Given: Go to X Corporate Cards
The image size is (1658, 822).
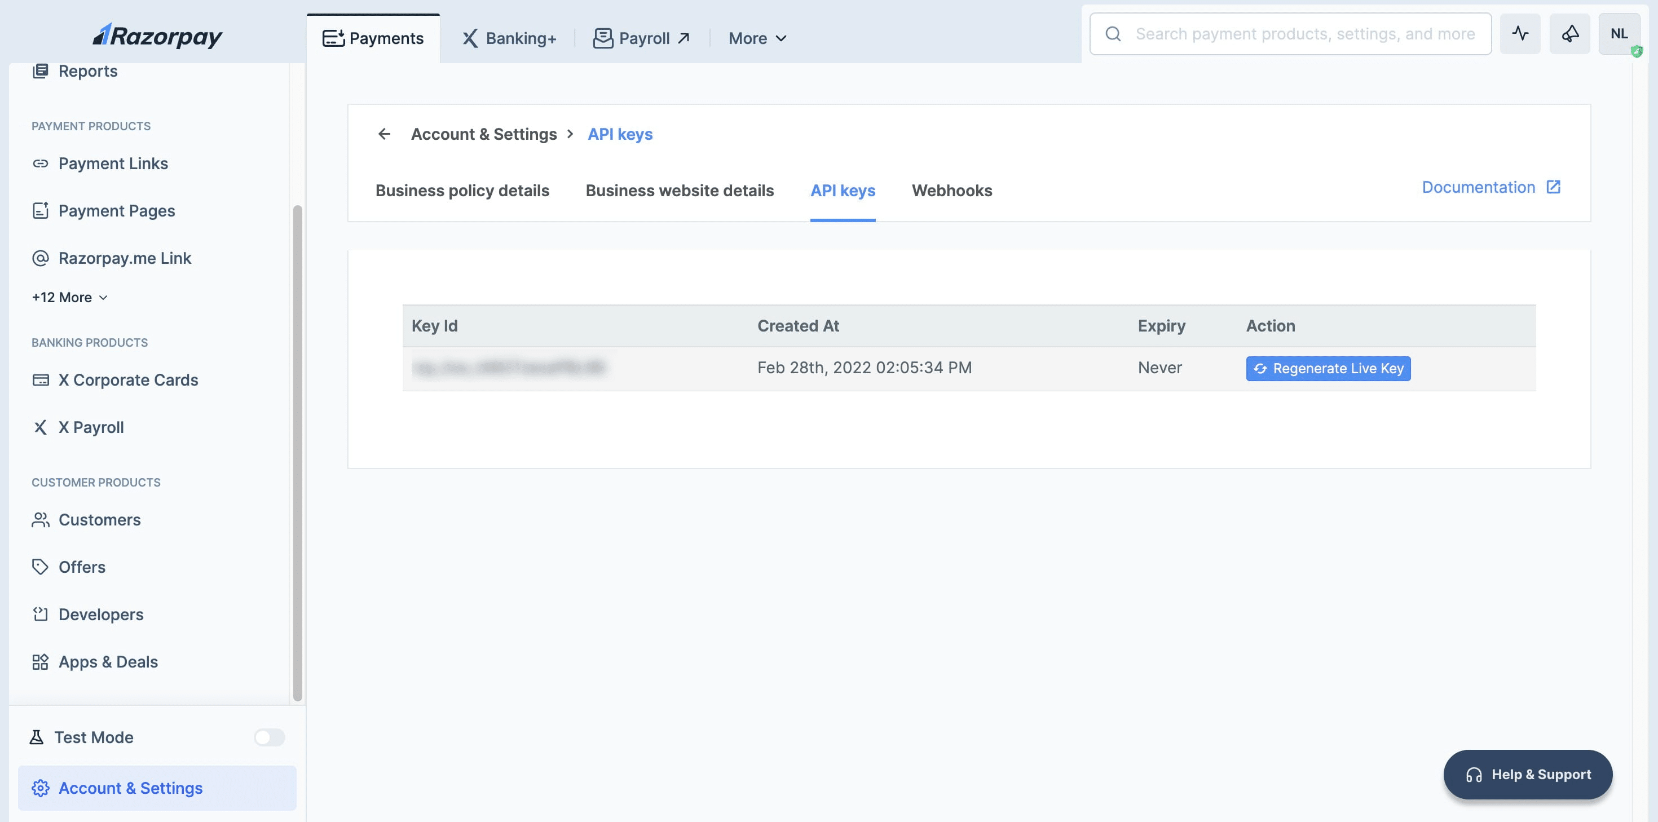Looking at the screenshot, I should tap(127, 380).
